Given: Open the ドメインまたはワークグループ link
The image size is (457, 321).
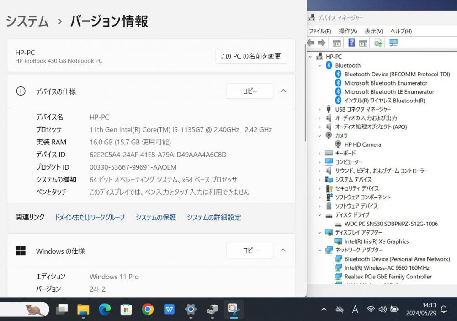Looking at the screenshot, I should click(90, 217).
